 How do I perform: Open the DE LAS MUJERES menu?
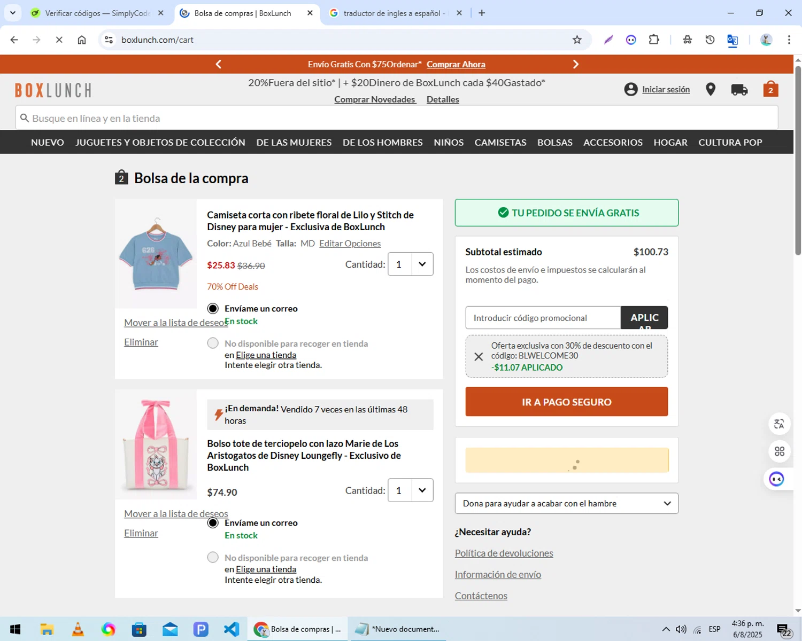coord(294,142)
